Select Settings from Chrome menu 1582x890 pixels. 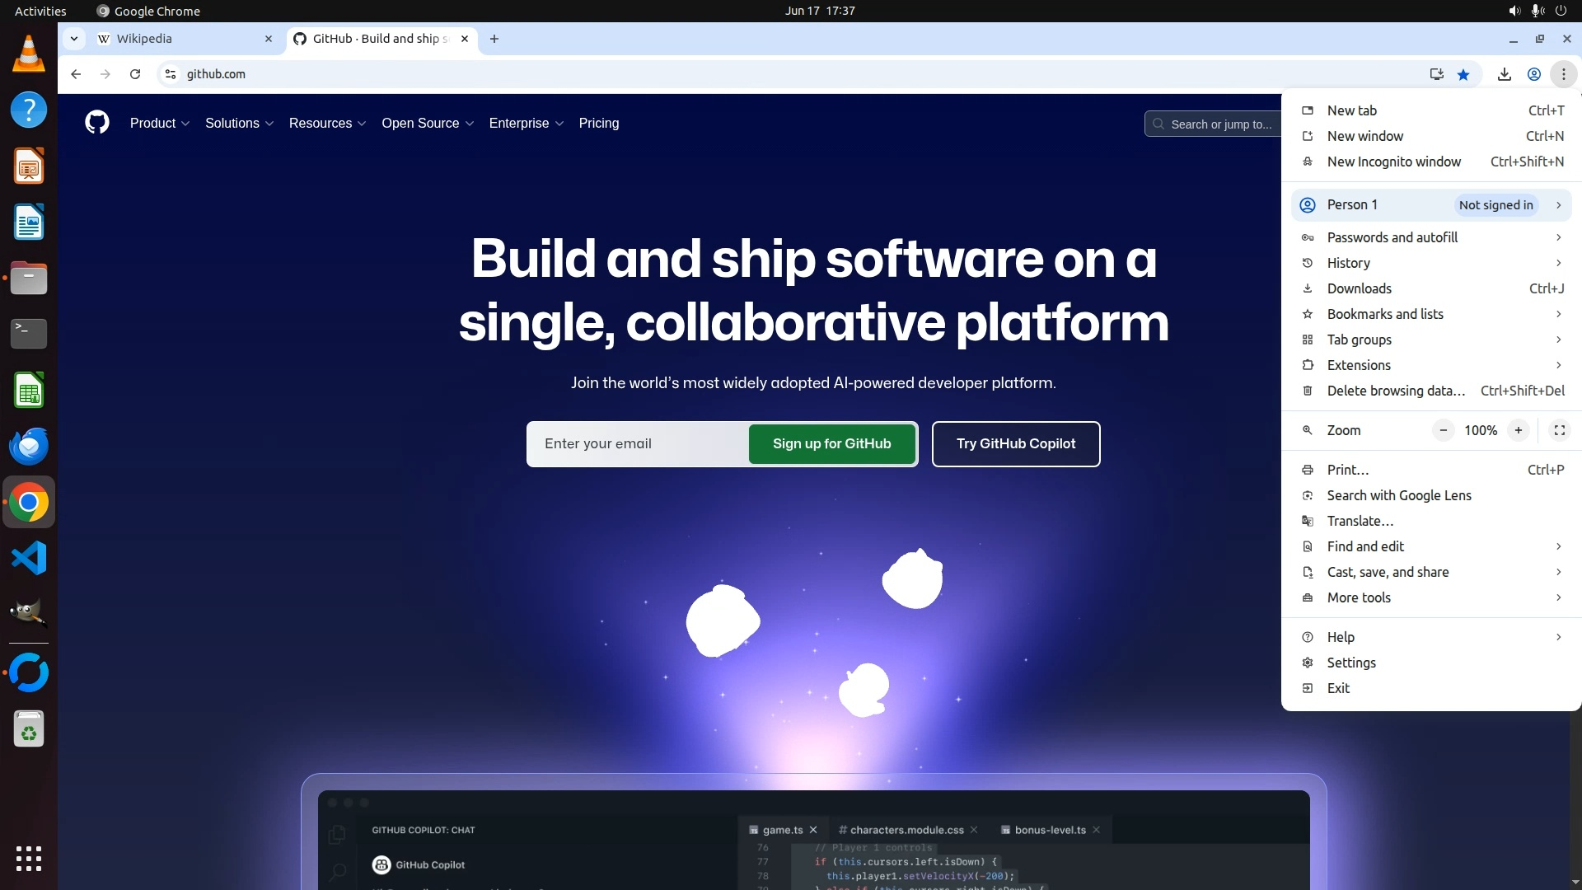(1351, 663)
